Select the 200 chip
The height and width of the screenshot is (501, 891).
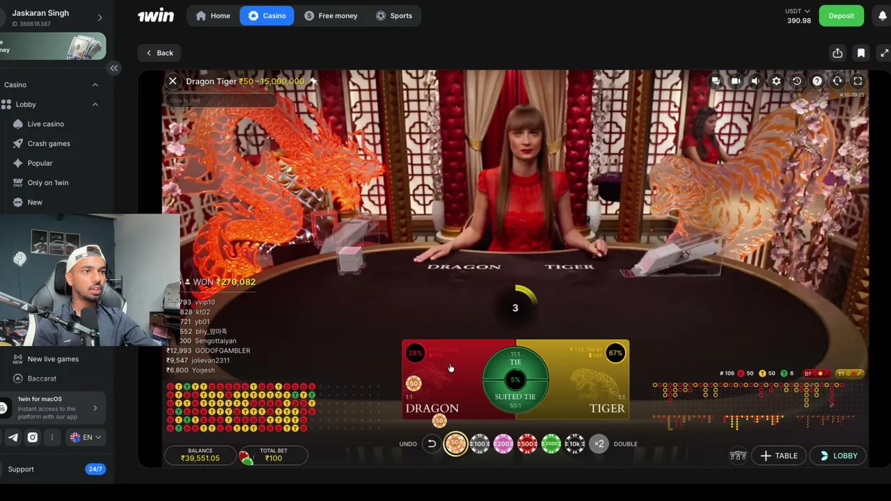503,444
